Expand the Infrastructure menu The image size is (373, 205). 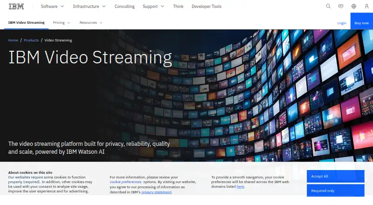point(89,7)
